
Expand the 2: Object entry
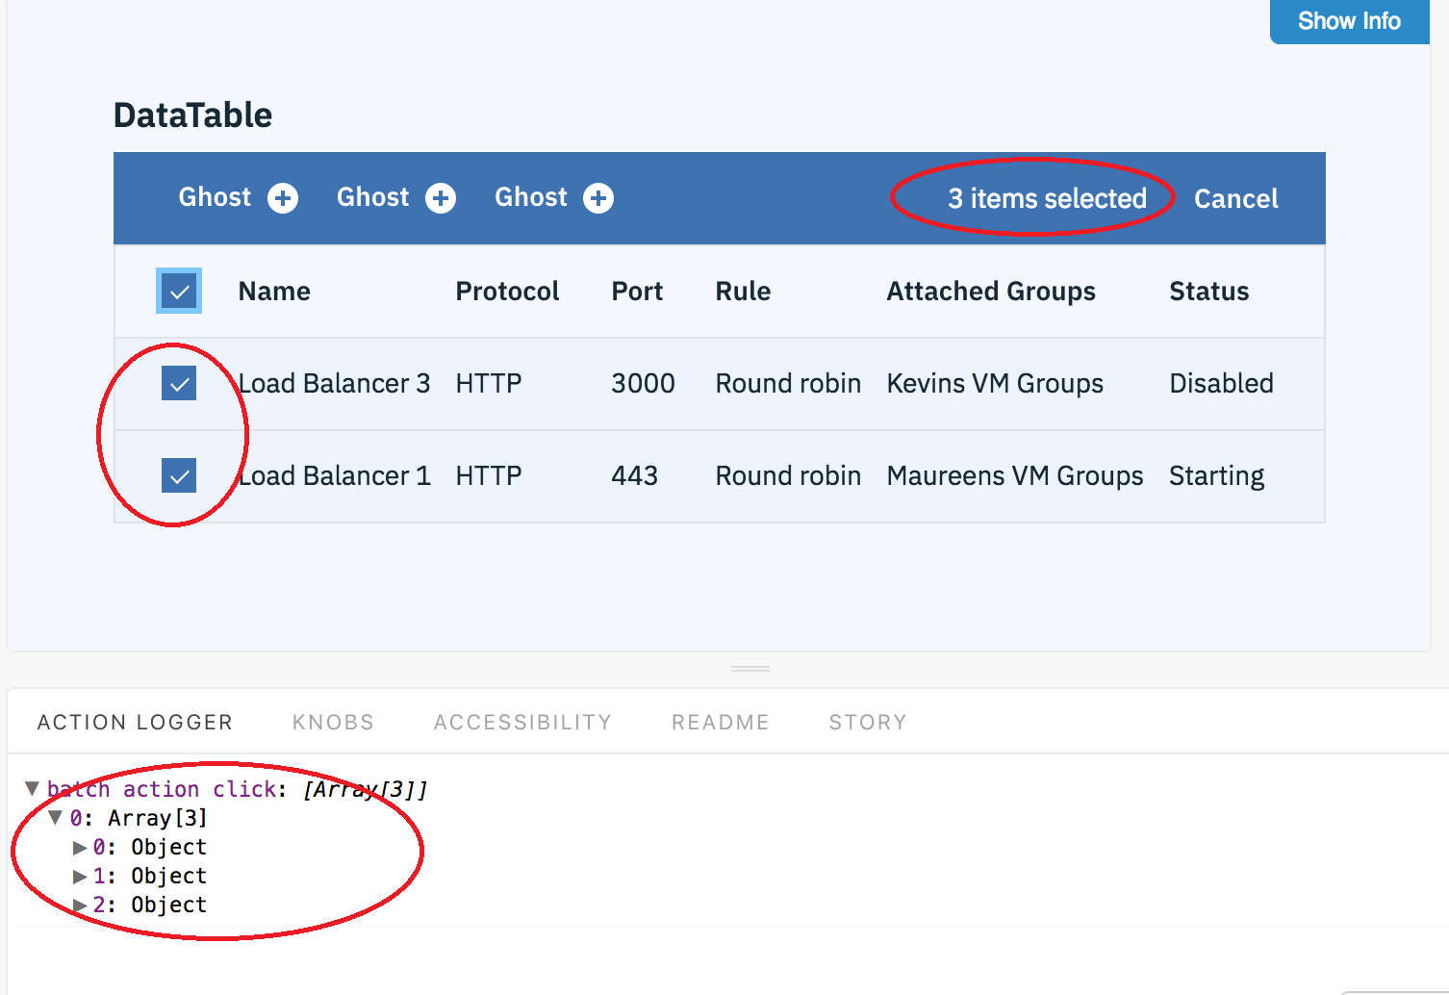tap(79, 905)
